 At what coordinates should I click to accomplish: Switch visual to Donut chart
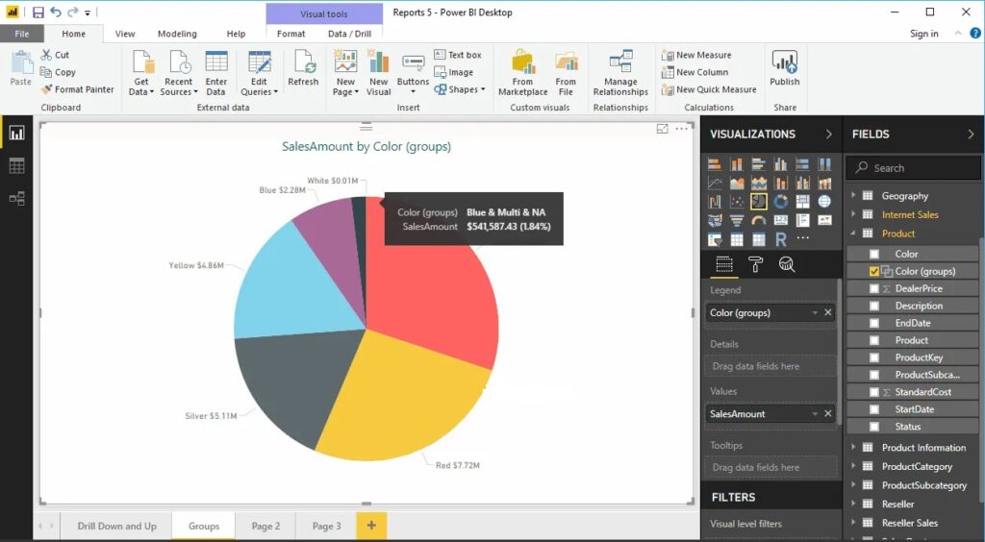click(781, 202)
